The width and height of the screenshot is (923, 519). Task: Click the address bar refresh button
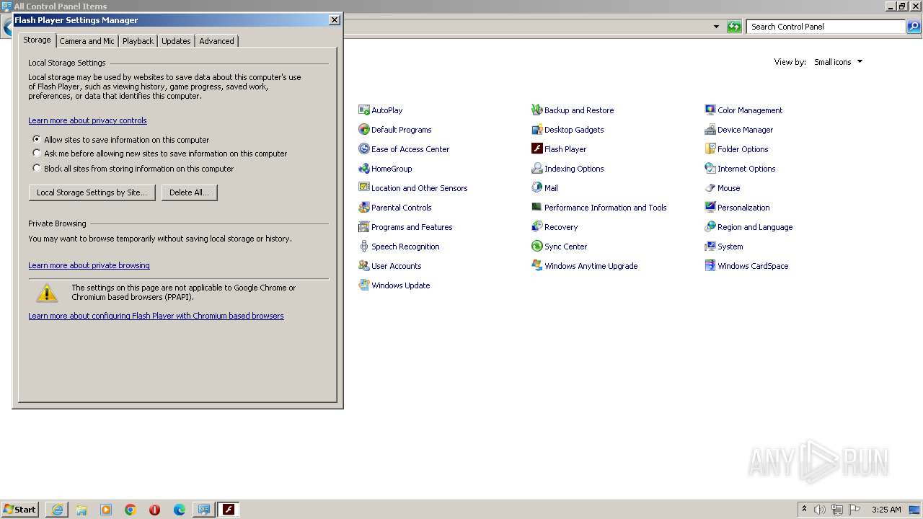coord(734,27)
